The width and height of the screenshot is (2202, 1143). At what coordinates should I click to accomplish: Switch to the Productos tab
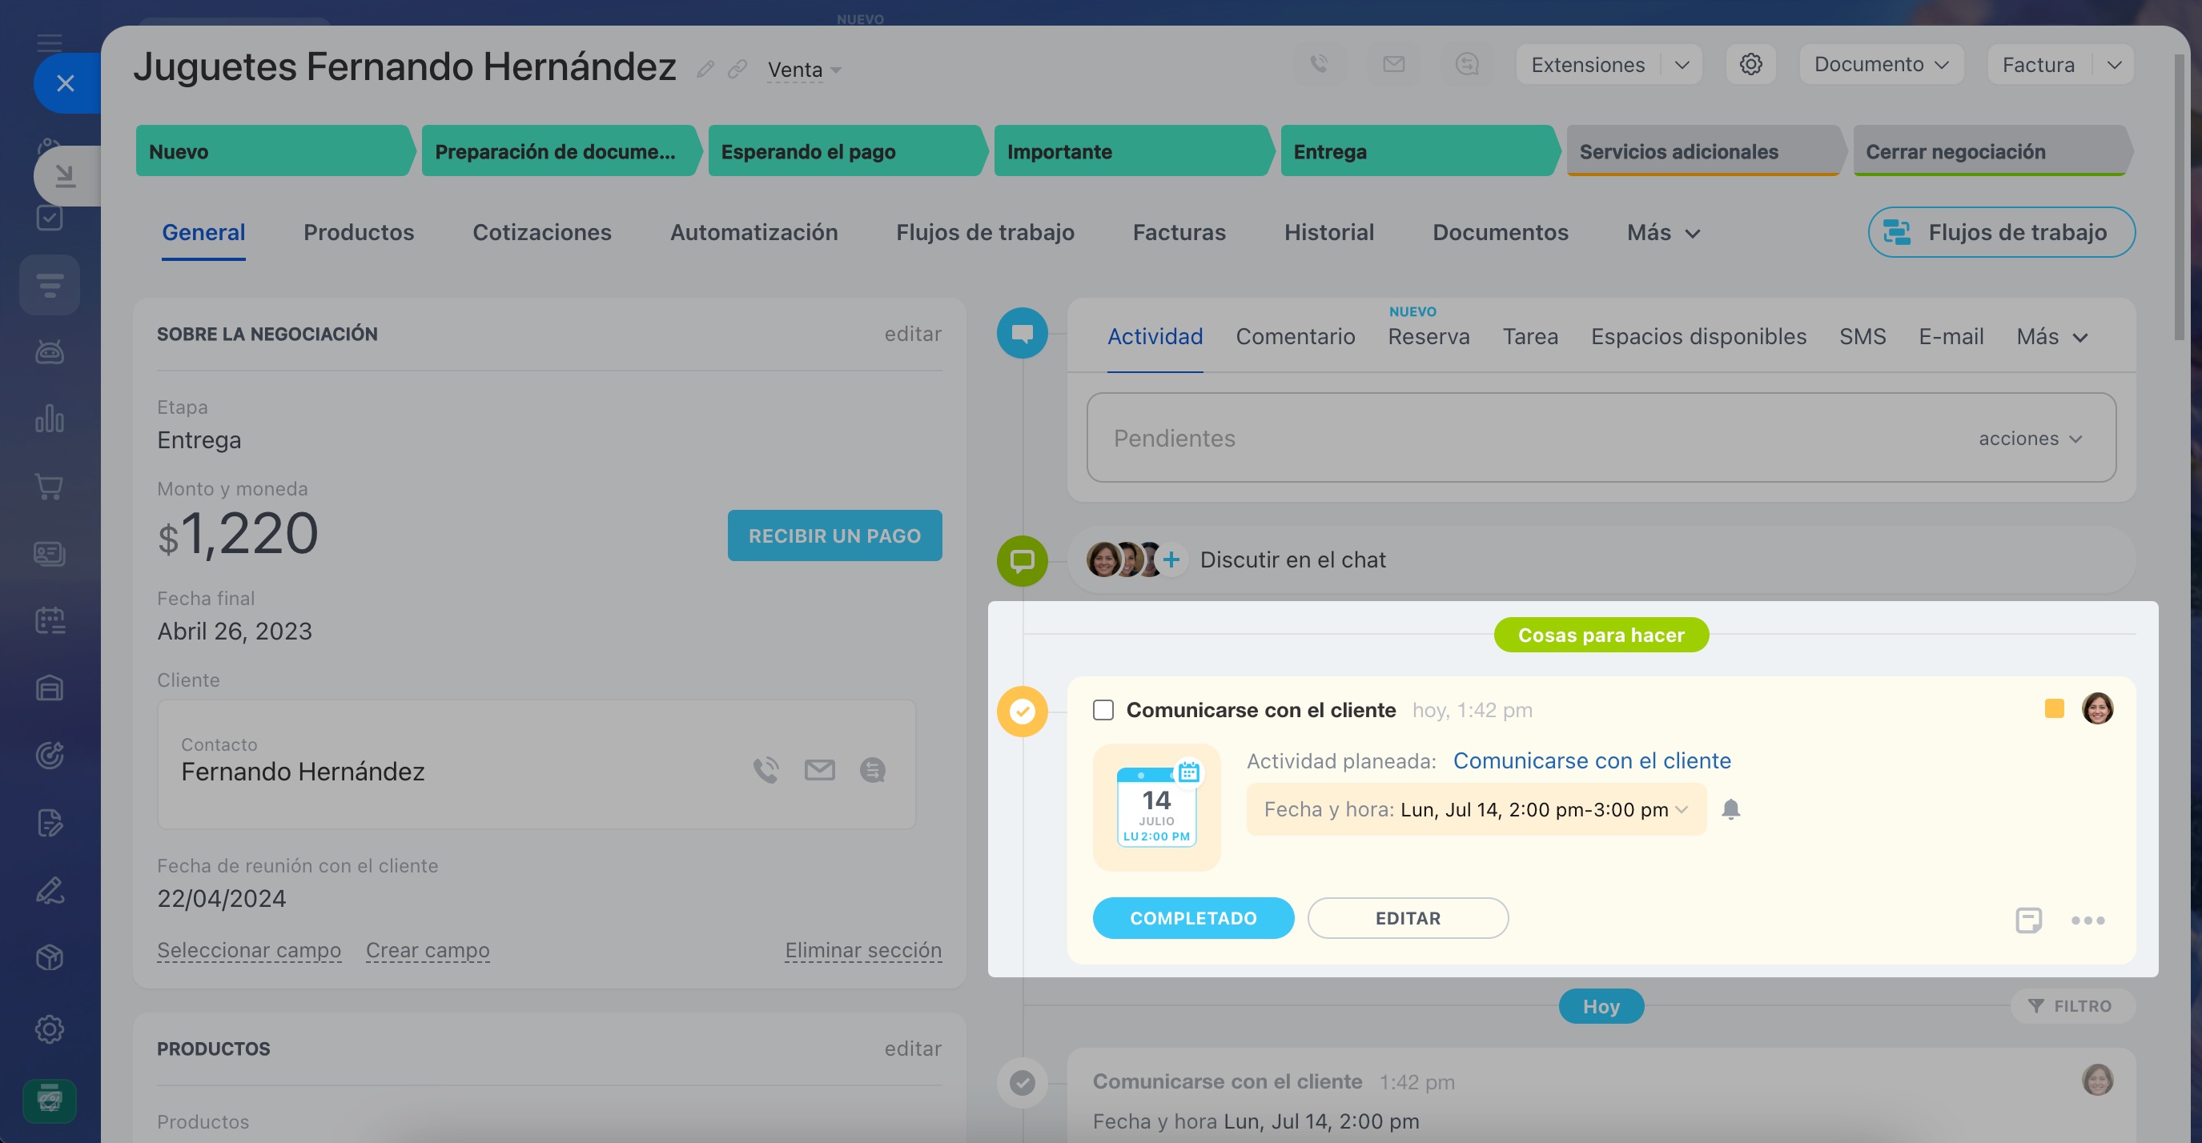[358, 232]
